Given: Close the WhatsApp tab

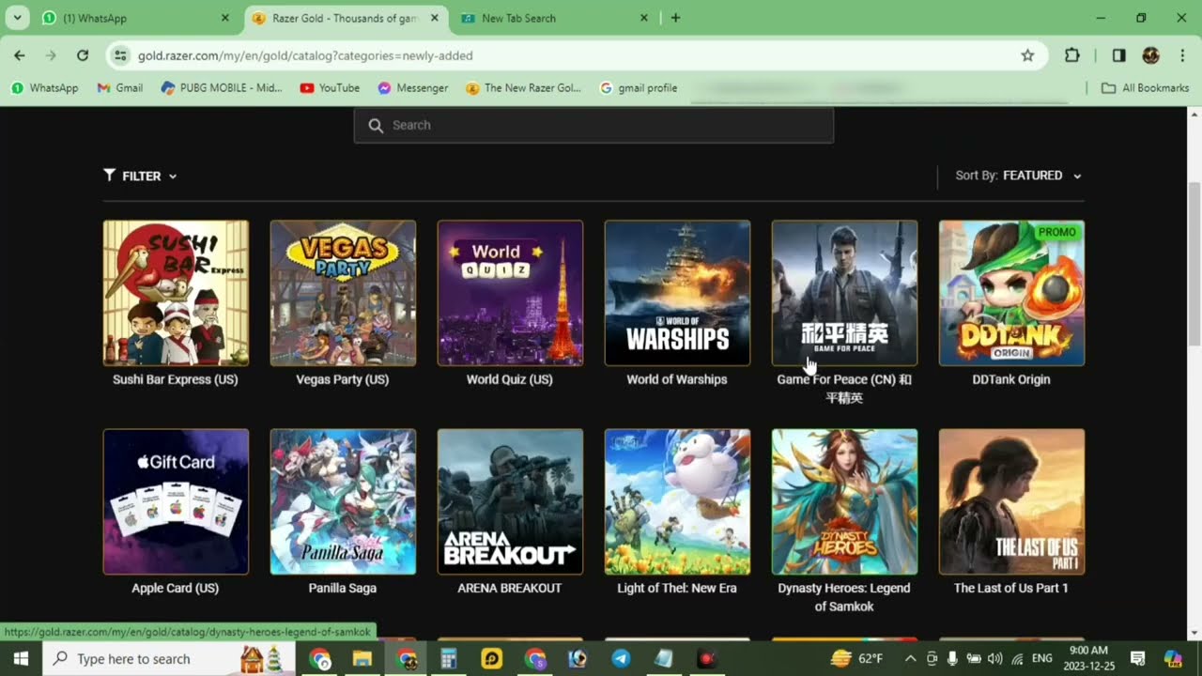Looking at the screenshot, I should coord(224,18).
